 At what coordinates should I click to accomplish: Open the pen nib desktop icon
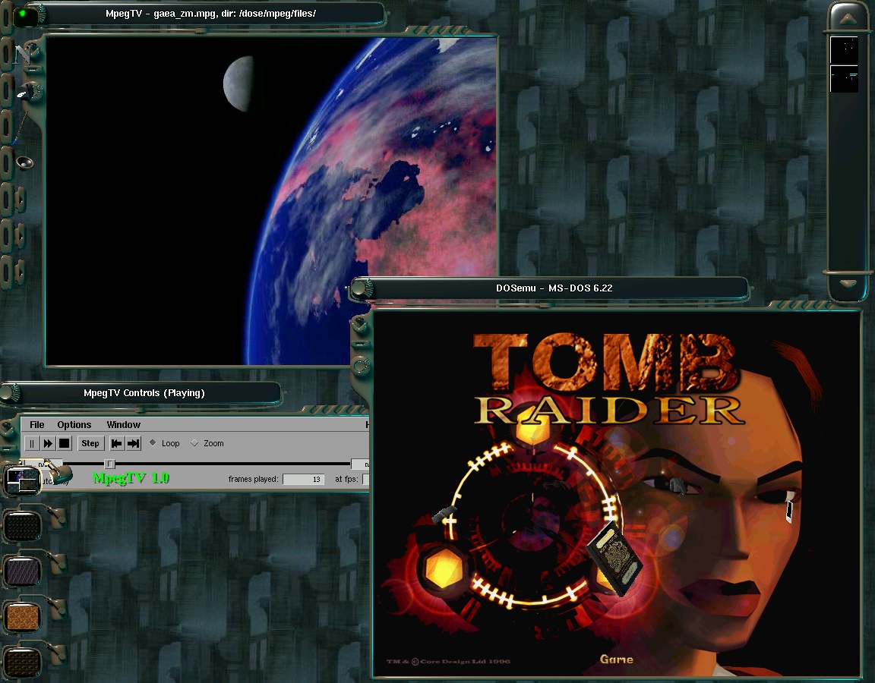coord(26,93)
